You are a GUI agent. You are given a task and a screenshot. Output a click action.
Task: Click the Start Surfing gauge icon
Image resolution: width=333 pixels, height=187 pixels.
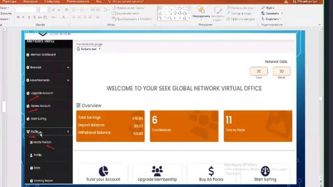pos(265,171)
